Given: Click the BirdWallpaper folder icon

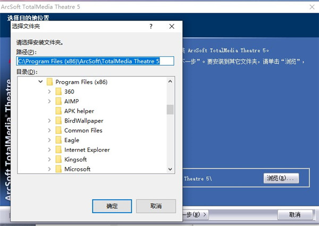Looking at the screenshot, I should coord(58,121).
